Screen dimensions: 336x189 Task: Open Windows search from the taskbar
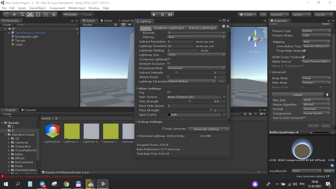18,184
